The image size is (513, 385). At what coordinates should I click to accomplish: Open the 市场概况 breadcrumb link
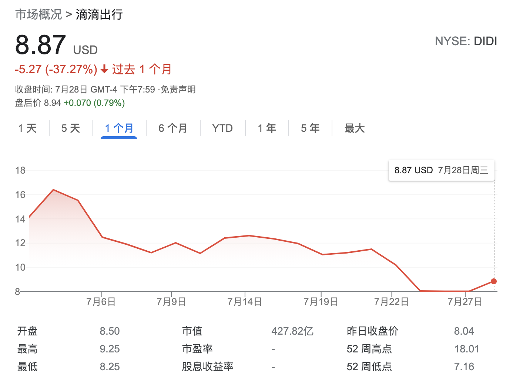[38, 14]
